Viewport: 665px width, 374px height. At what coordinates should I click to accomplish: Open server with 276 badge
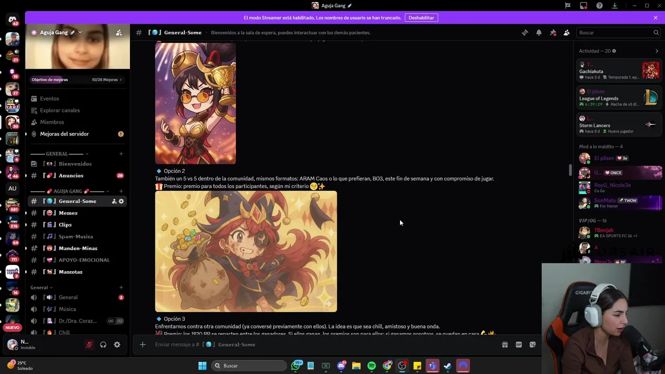click(12, 222)
